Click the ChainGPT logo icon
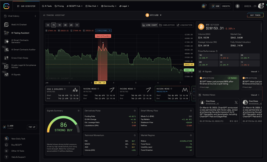The height and width of the screenshot is (162, 267). click(6, 6)
